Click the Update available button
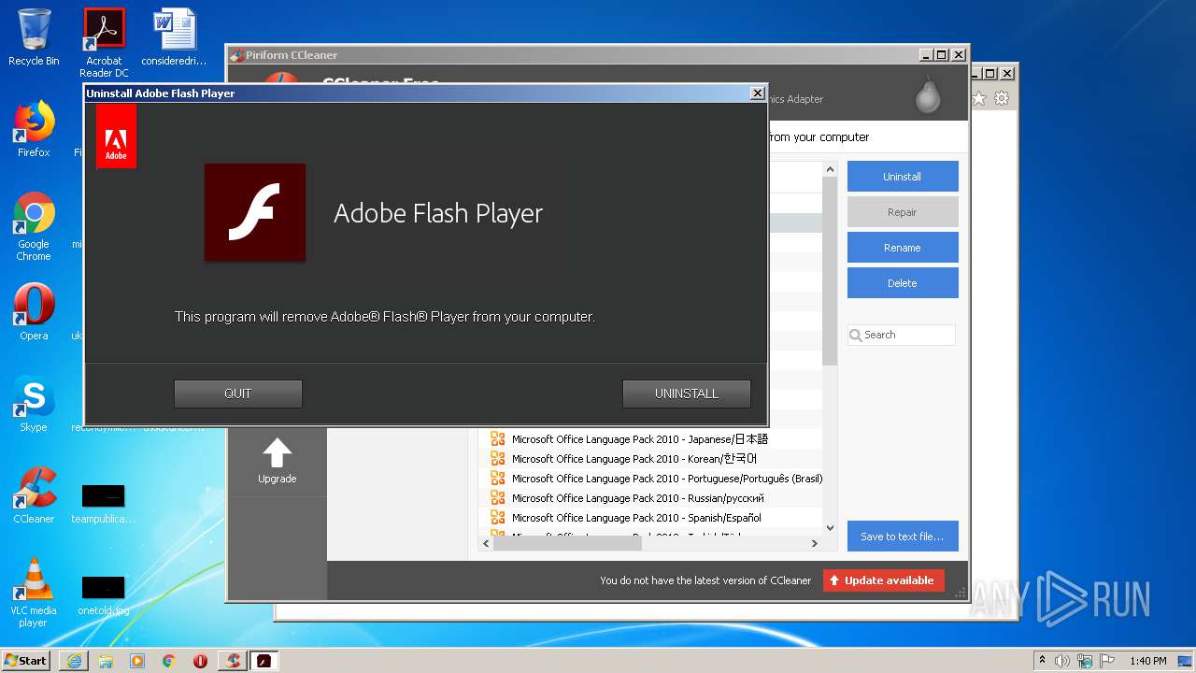This screenshot has width=1196, height=673. 884,580
